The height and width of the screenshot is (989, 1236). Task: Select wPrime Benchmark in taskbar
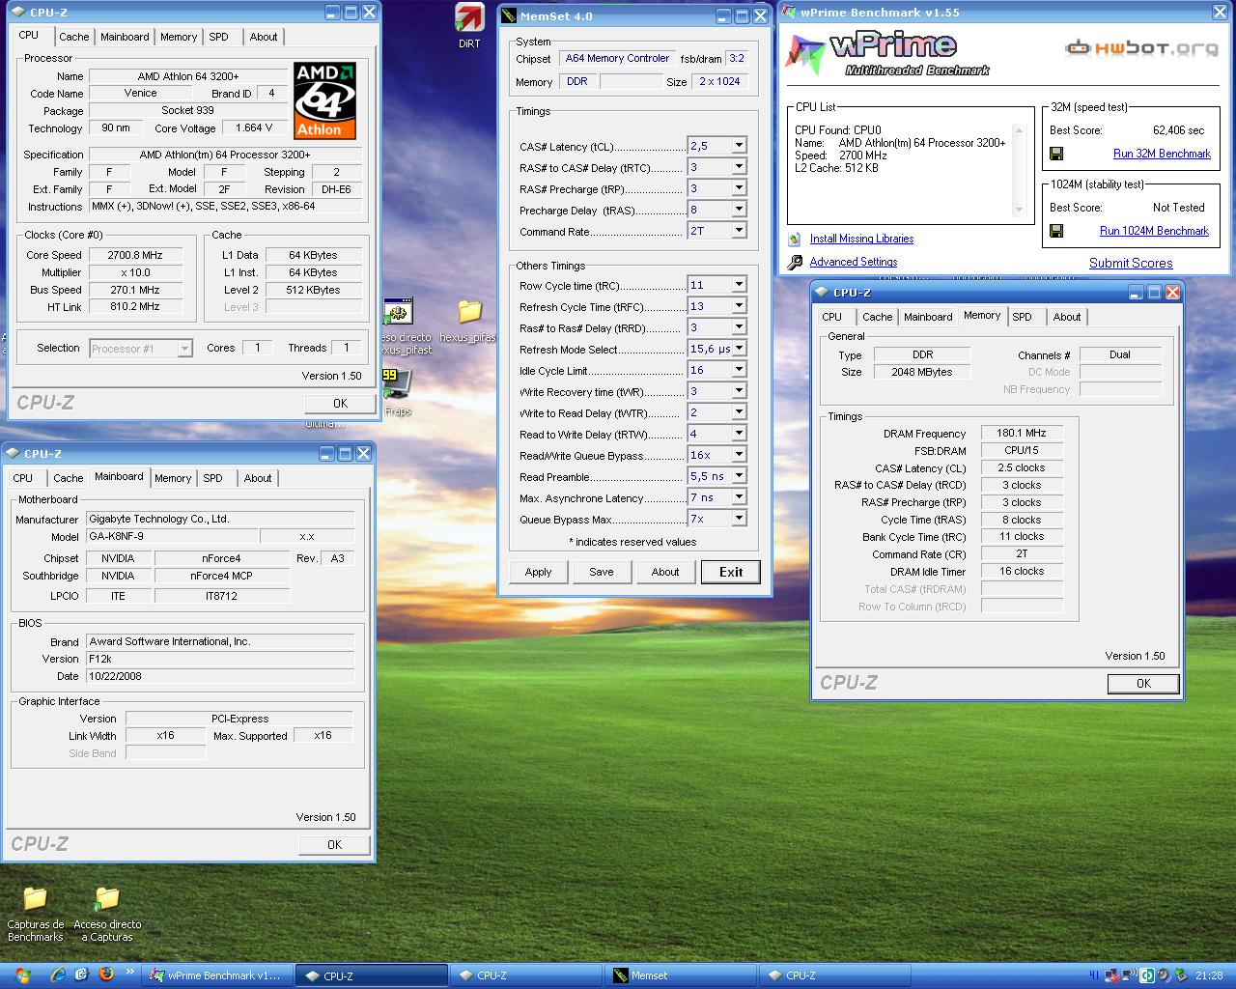pyautogui.click(x=216, y=975)
